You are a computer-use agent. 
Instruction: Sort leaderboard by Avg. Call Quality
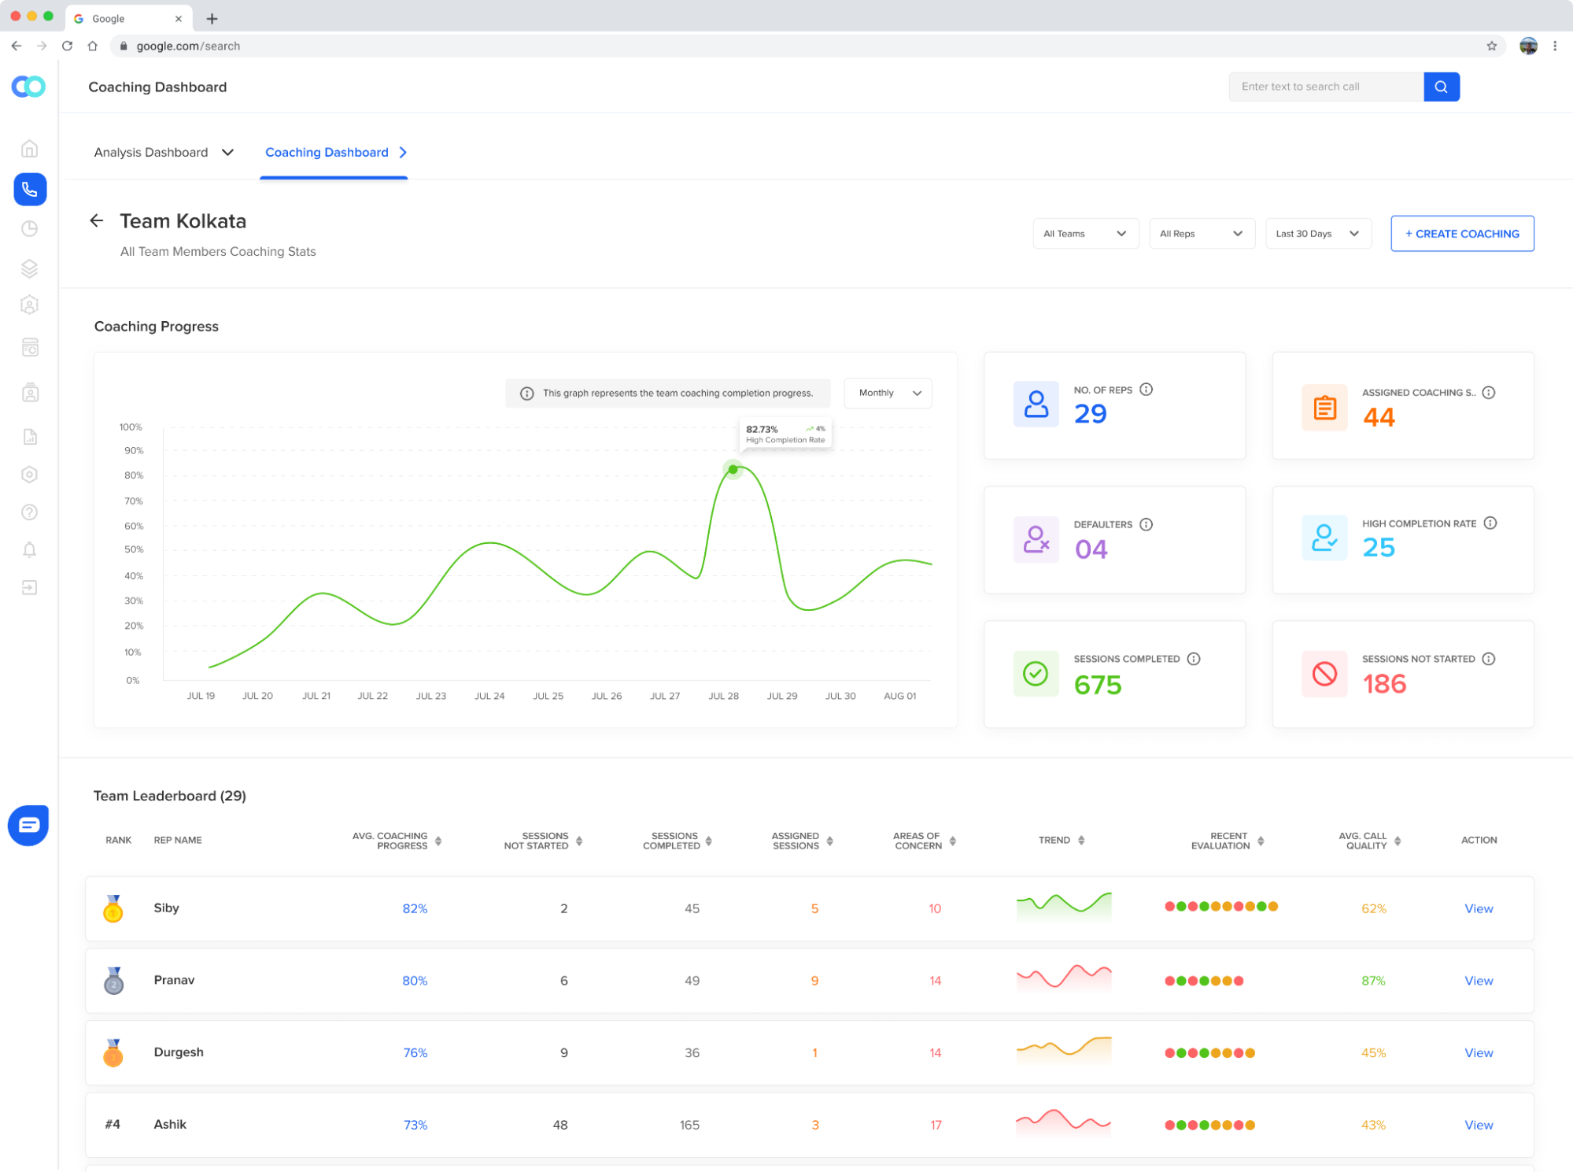pyautogui.click(x=1397, y=841)
